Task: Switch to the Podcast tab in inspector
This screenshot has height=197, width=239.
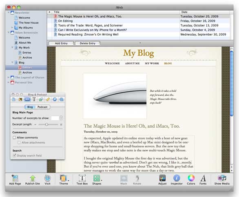Action: coord(42,107)
